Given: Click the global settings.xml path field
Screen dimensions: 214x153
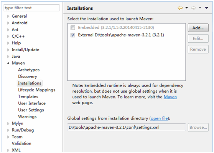Looking at the screenshot, I should [127, 127].
